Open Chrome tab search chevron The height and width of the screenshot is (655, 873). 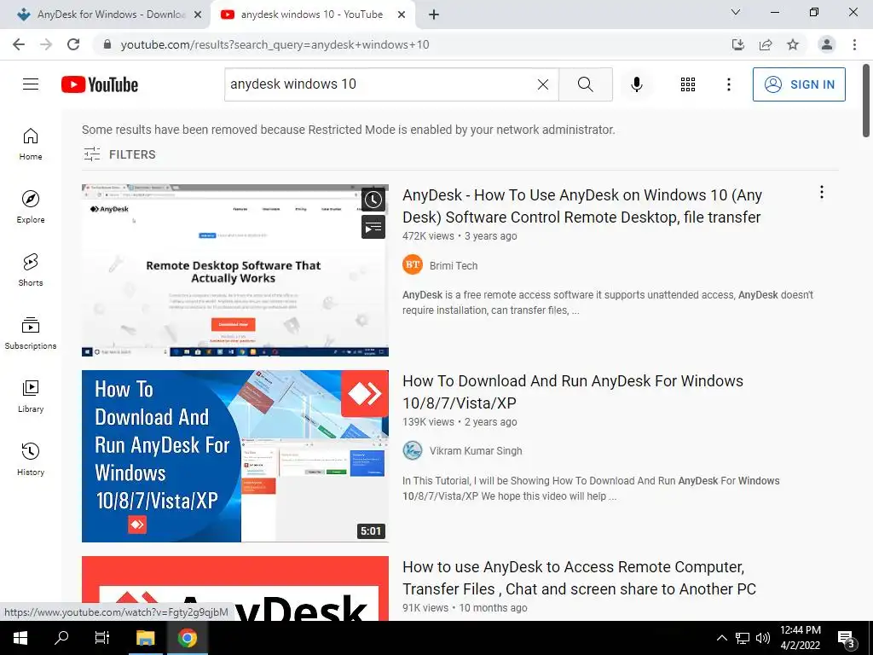pos(736,12)
